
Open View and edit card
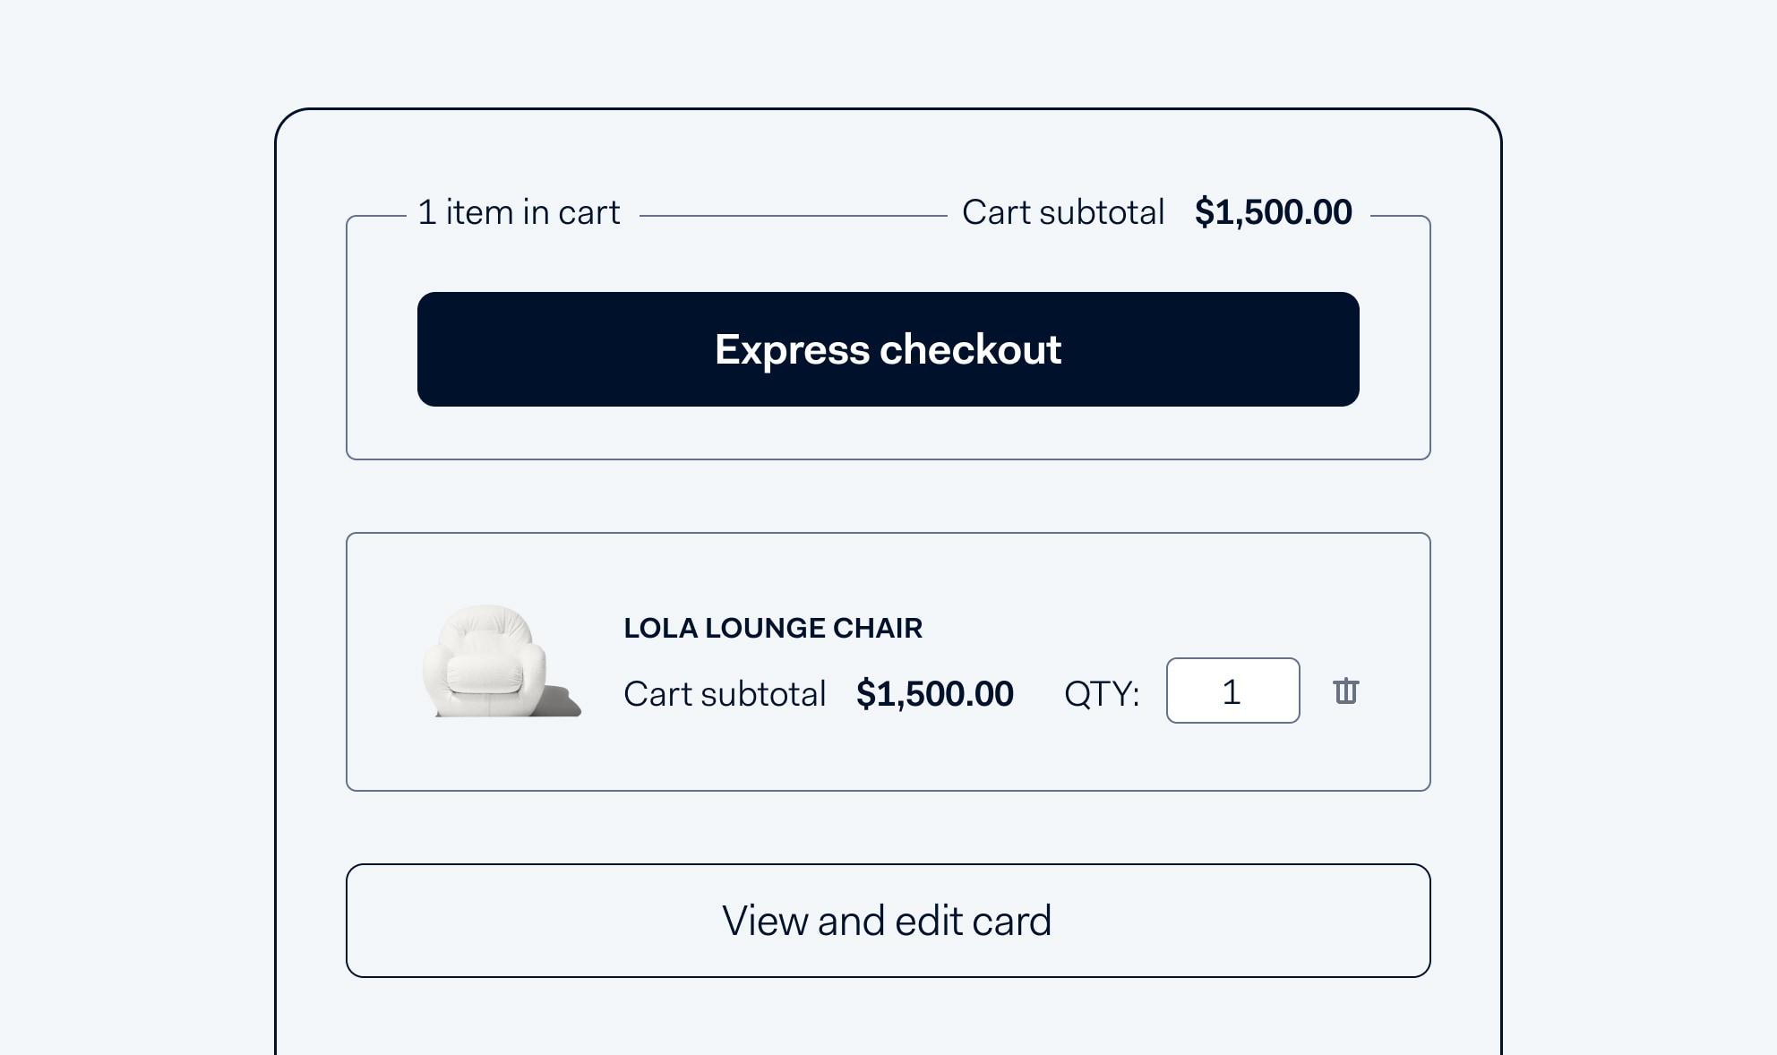[888, 921]
